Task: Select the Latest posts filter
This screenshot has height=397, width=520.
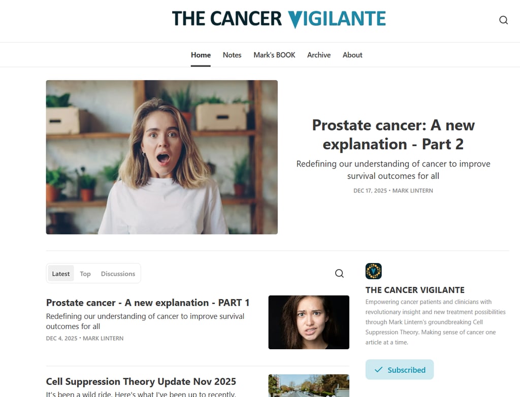Action: click(x=61, y=274)
